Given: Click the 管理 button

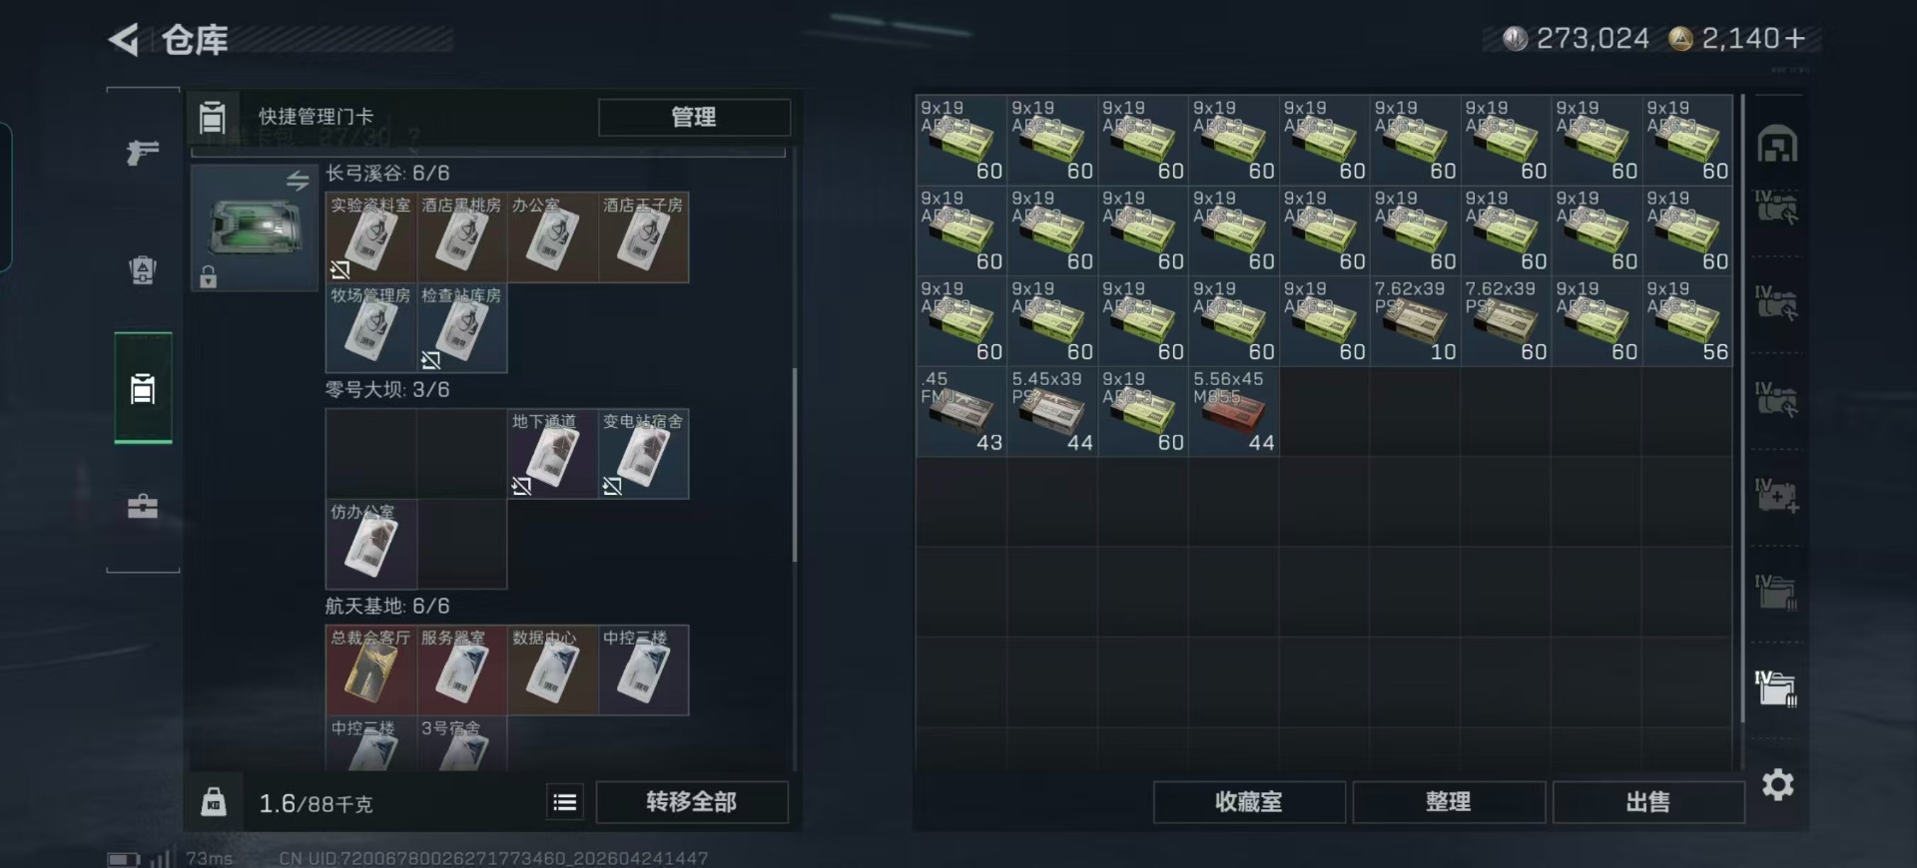Looking at the screenshot, I should [x=694, y=117].
